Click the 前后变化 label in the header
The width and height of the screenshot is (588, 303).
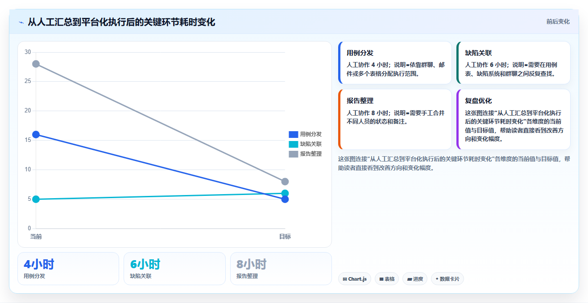558,21
